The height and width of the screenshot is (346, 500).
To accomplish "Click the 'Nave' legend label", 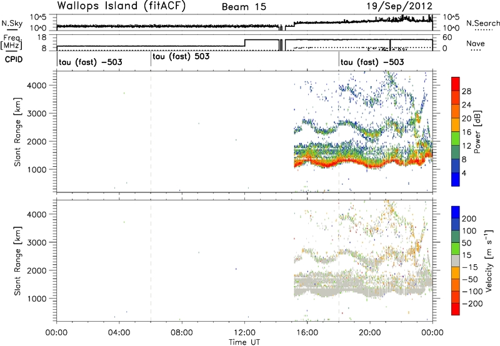I will coord(475,44).
